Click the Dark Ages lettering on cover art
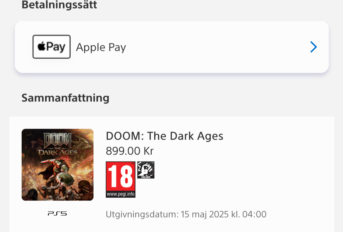Image resolution: width=343 pixels, height=232 pixels. pyautogui.click(x=57, y=152)
